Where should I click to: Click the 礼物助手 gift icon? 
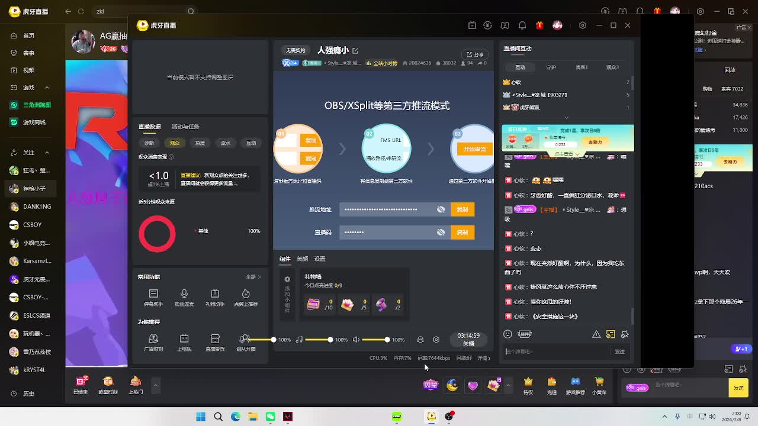[215, 296]
